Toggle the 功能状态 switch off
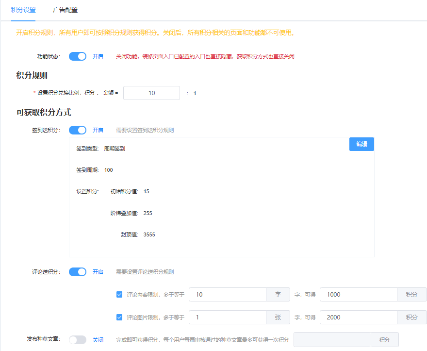427x351 pixels. coord(78,56)
